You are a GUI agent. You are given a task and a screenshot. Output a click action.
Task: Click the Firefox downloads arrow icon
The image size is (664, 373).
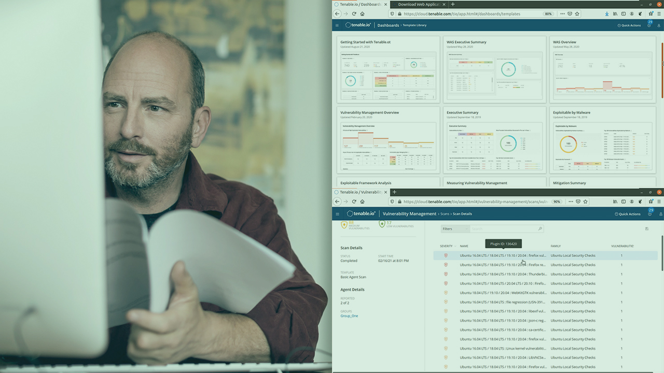607,14
